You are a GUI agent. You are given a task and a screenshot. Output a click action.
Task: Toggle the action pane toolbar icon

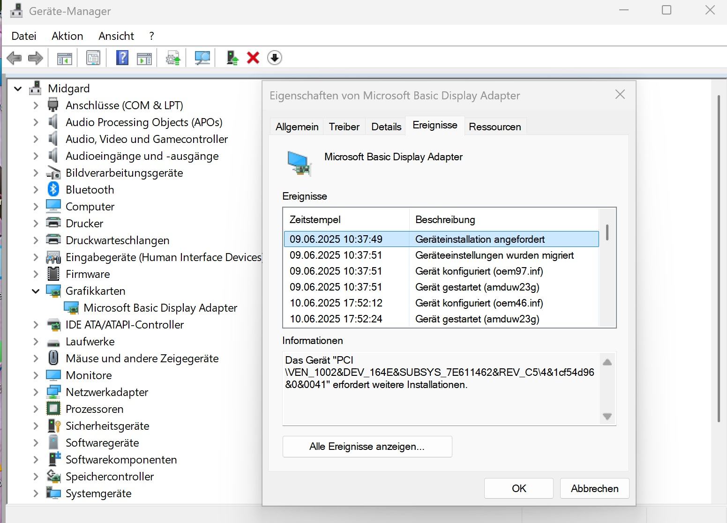tap(144, 58)
